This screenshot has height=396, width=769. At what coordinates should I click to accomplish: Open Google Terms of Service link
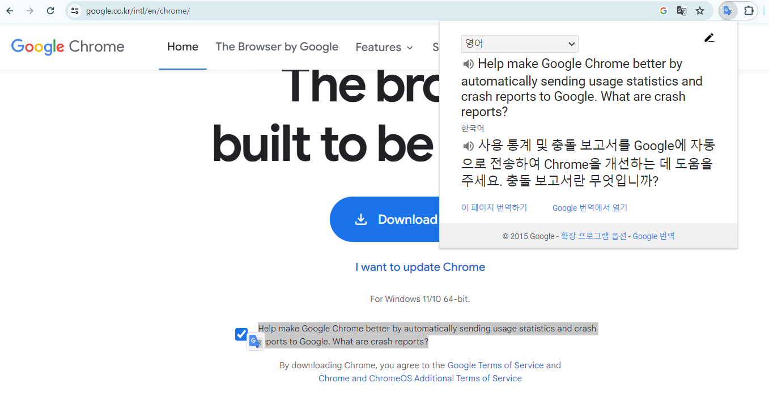[x=495, y=365]
